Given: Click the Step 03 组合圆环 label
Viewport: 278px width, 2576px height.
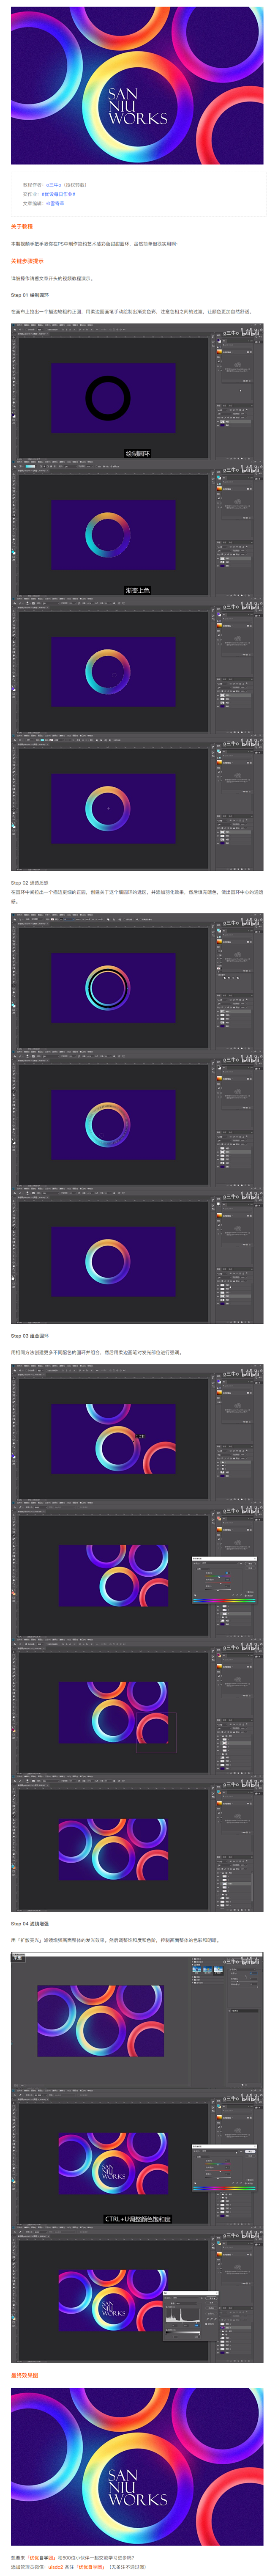Looking at the screenshot, I should [30, 1335].
